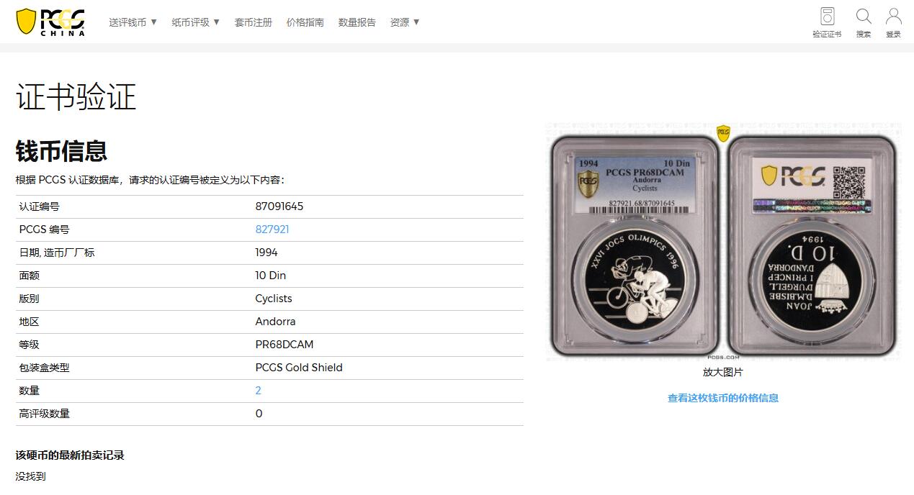Click the 登录 login icon
The image size is (914, 495).
pos(893,22)
